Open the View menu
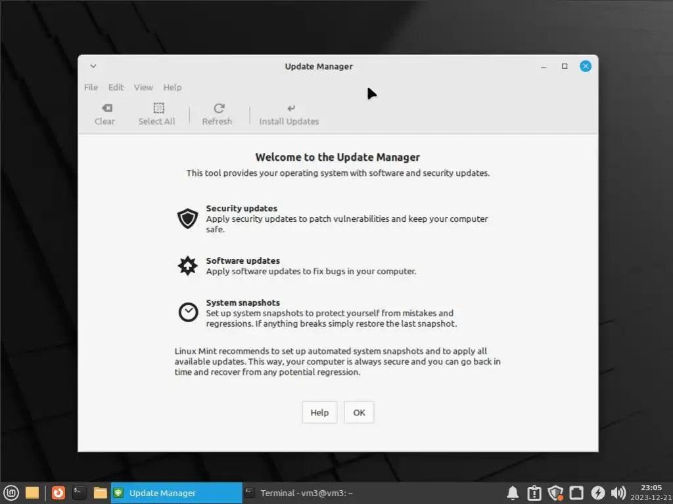 click(143, 87)
